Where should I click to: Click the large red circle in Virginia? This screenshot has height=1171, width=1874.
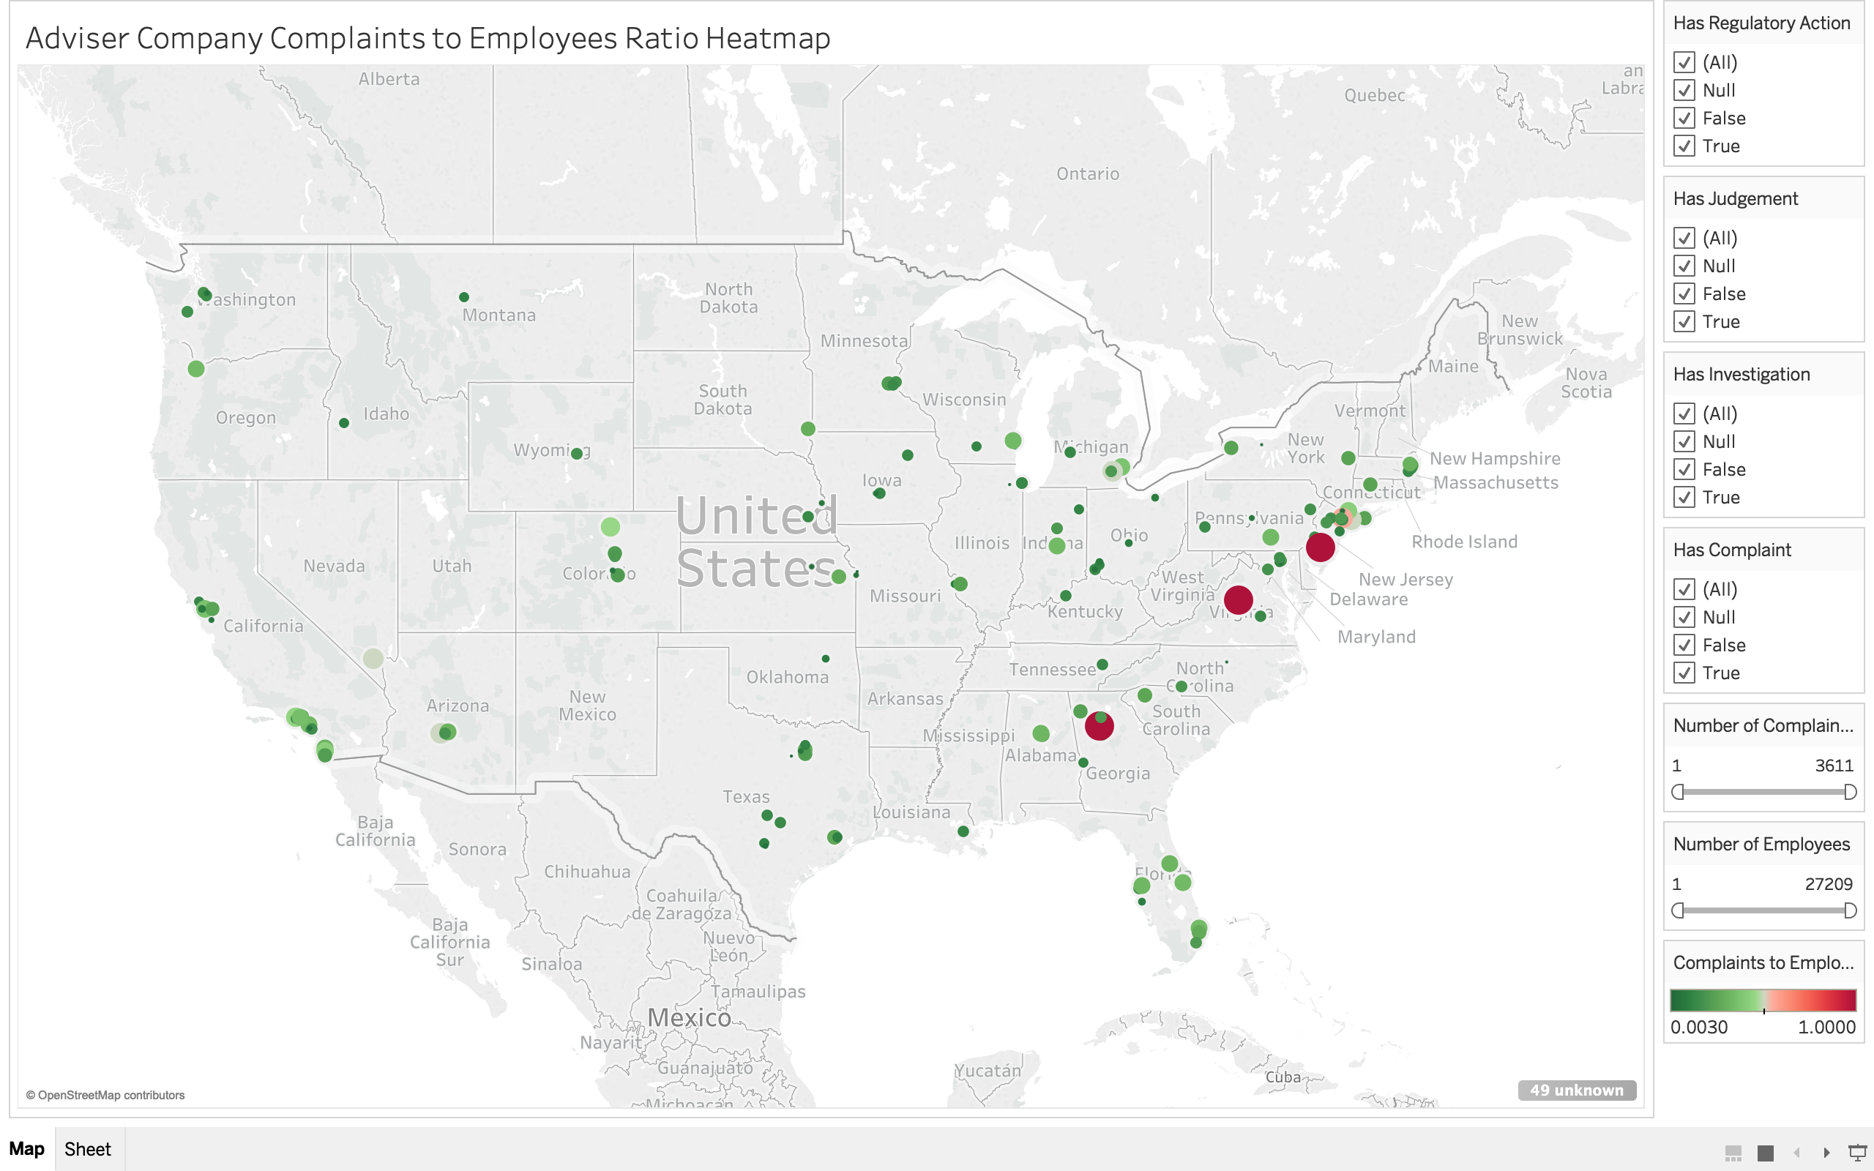1239,599
